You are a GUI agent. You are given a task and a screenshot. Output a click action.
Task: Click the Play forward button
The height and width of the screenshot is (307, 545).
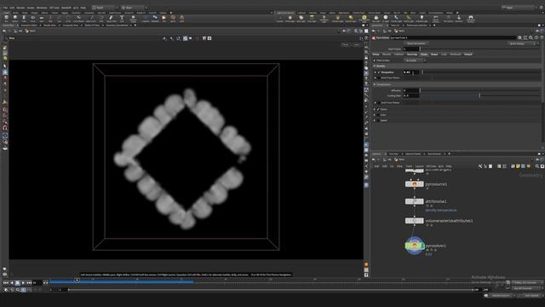(x=23, y=283)
